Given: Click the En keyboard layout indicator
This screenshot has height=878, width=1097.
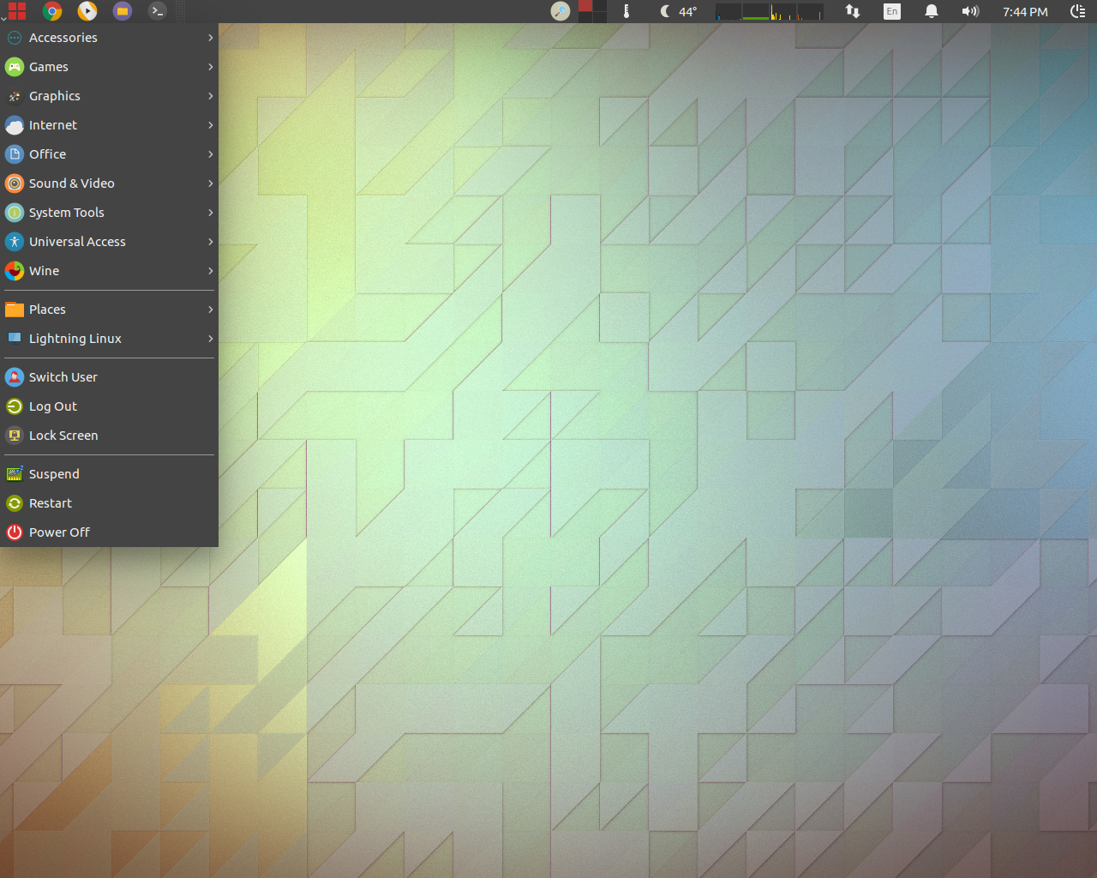Looking at the screenshot, I should 892,11.
